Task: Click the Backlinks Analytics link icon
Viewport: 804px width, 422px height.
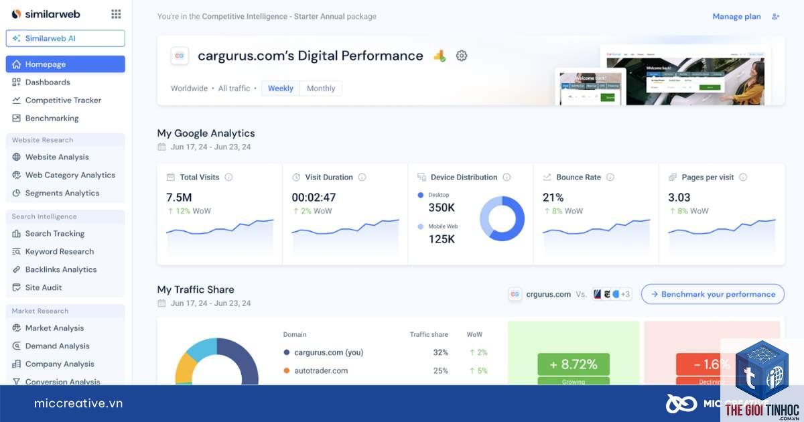Action: [17, 270]
